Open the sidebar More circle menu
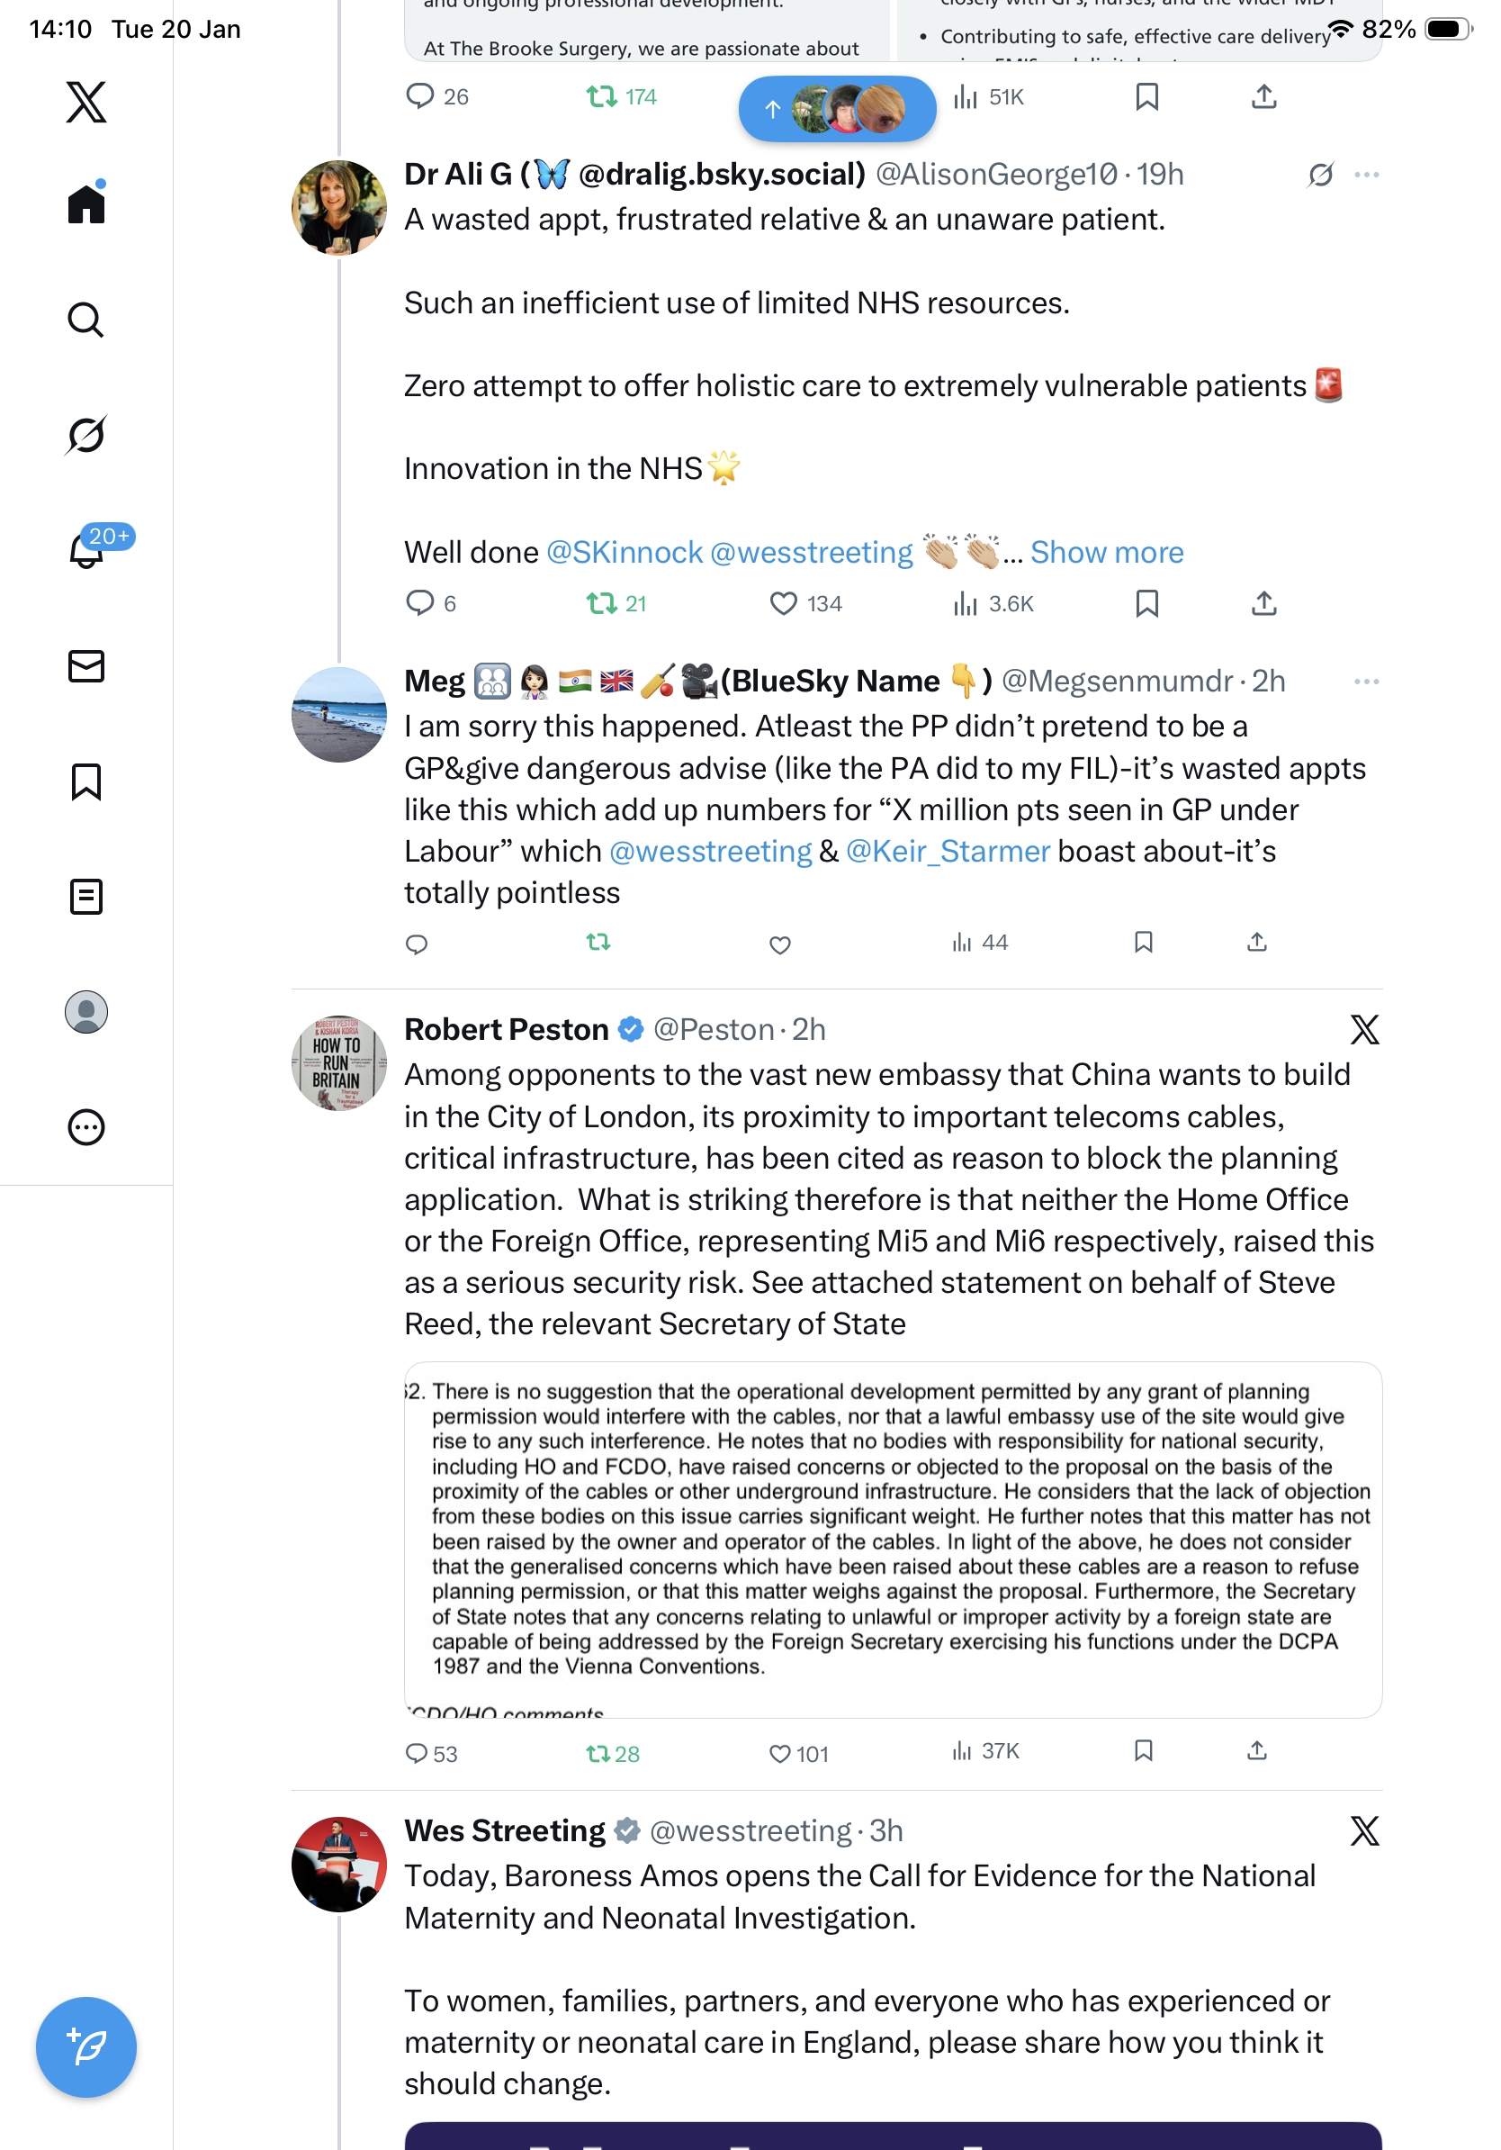The height and width of the screenshot is (2150, 1501). point(86,1126)
